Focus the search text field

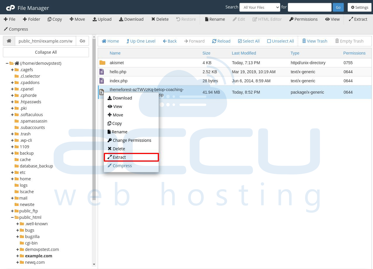coord(310,7)
